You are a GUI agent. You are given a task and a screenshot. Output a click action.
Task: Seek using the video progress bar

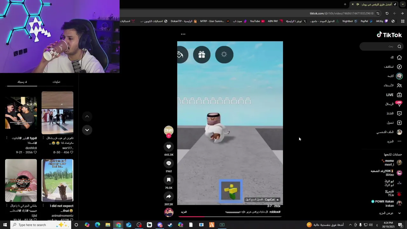(230, 216)
